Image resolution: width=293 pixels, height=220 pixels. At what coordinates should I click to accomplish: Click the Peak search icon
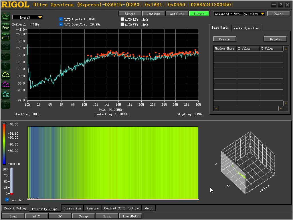5,16
